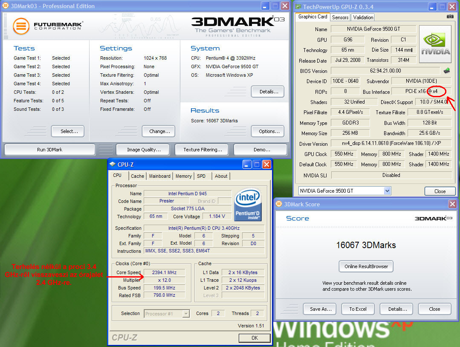This screenshot has width=460, height=347.
Task: Click the Close button in GPU-Z
Action: [440, 191]
